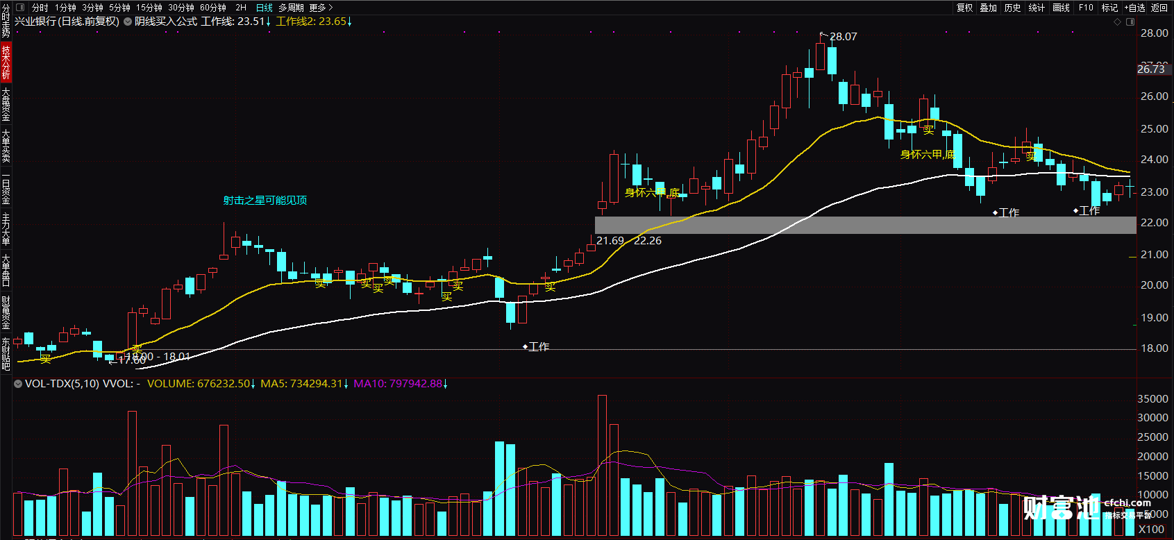Add stock via +自选 button
The width and height of the screenshot is (1174, 540).
tap(1134, 8)
